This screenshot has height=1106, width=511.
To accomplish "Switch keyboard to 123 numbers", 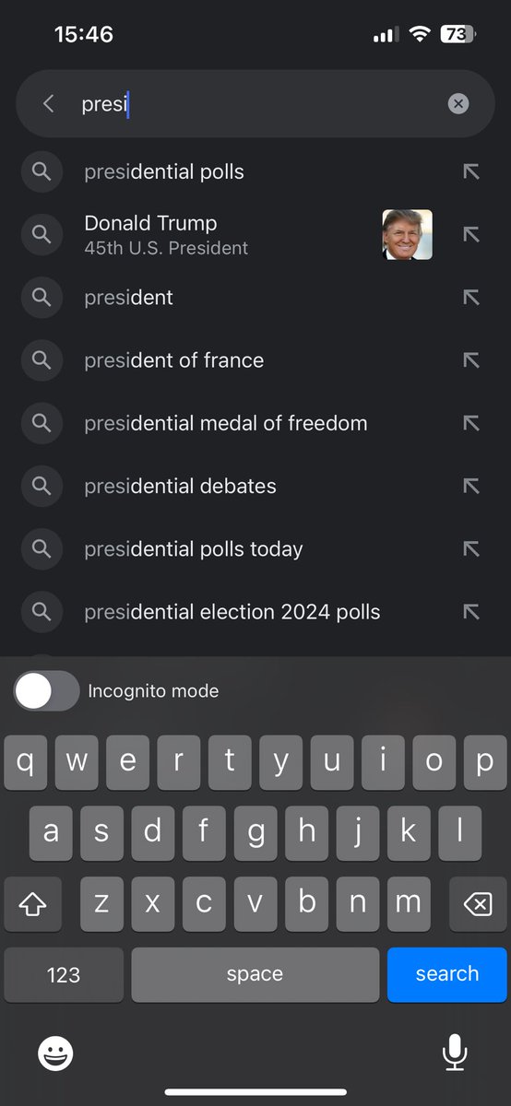I will point(64,974).
